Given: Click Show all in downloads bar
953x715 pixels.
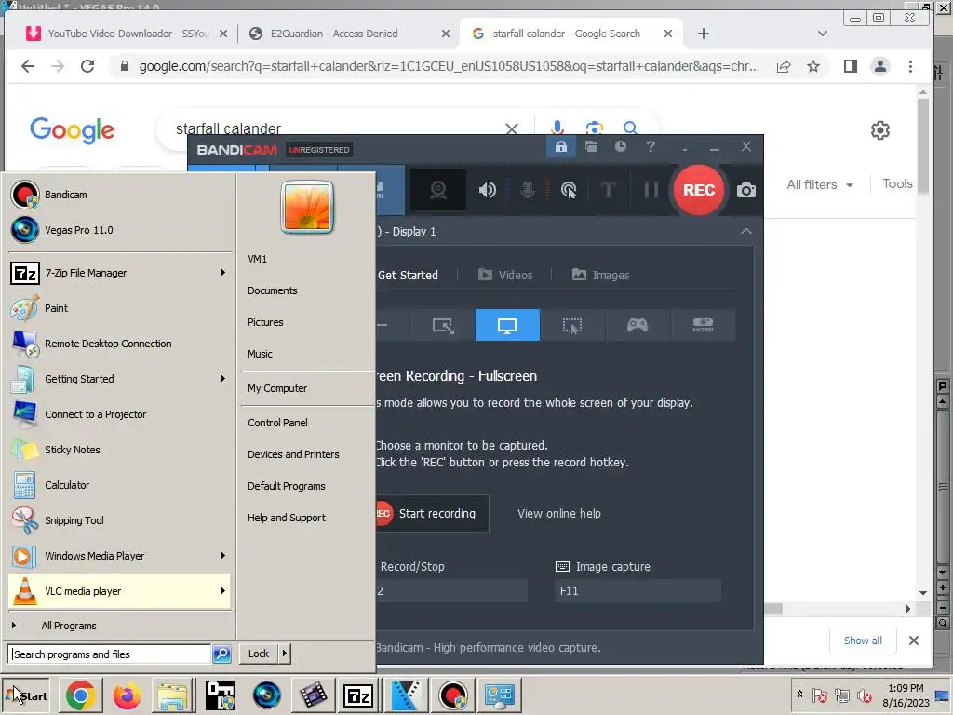Looking at the screenshot, I should click(863, 641).
